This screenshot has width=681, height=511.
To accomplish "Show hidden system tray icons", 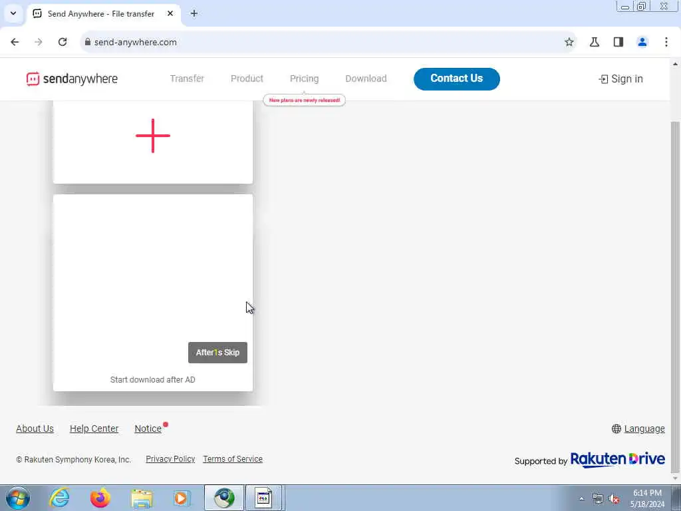I will (581, 499).
